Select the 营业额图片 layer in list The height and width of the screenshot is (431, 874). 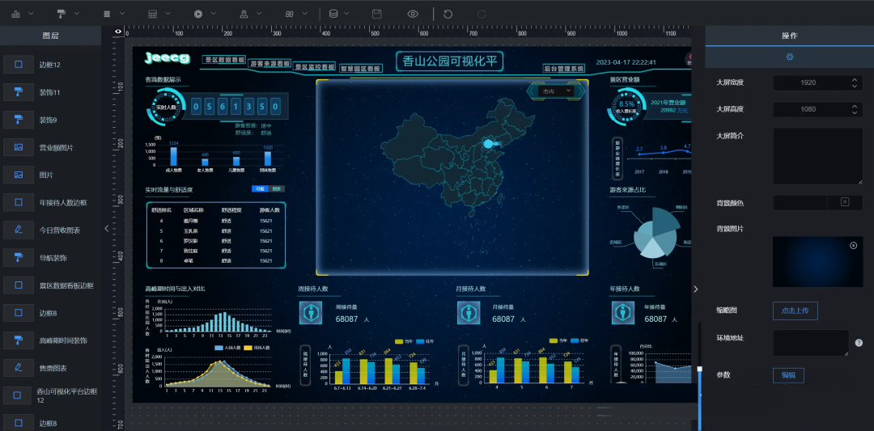coord(56,147)
